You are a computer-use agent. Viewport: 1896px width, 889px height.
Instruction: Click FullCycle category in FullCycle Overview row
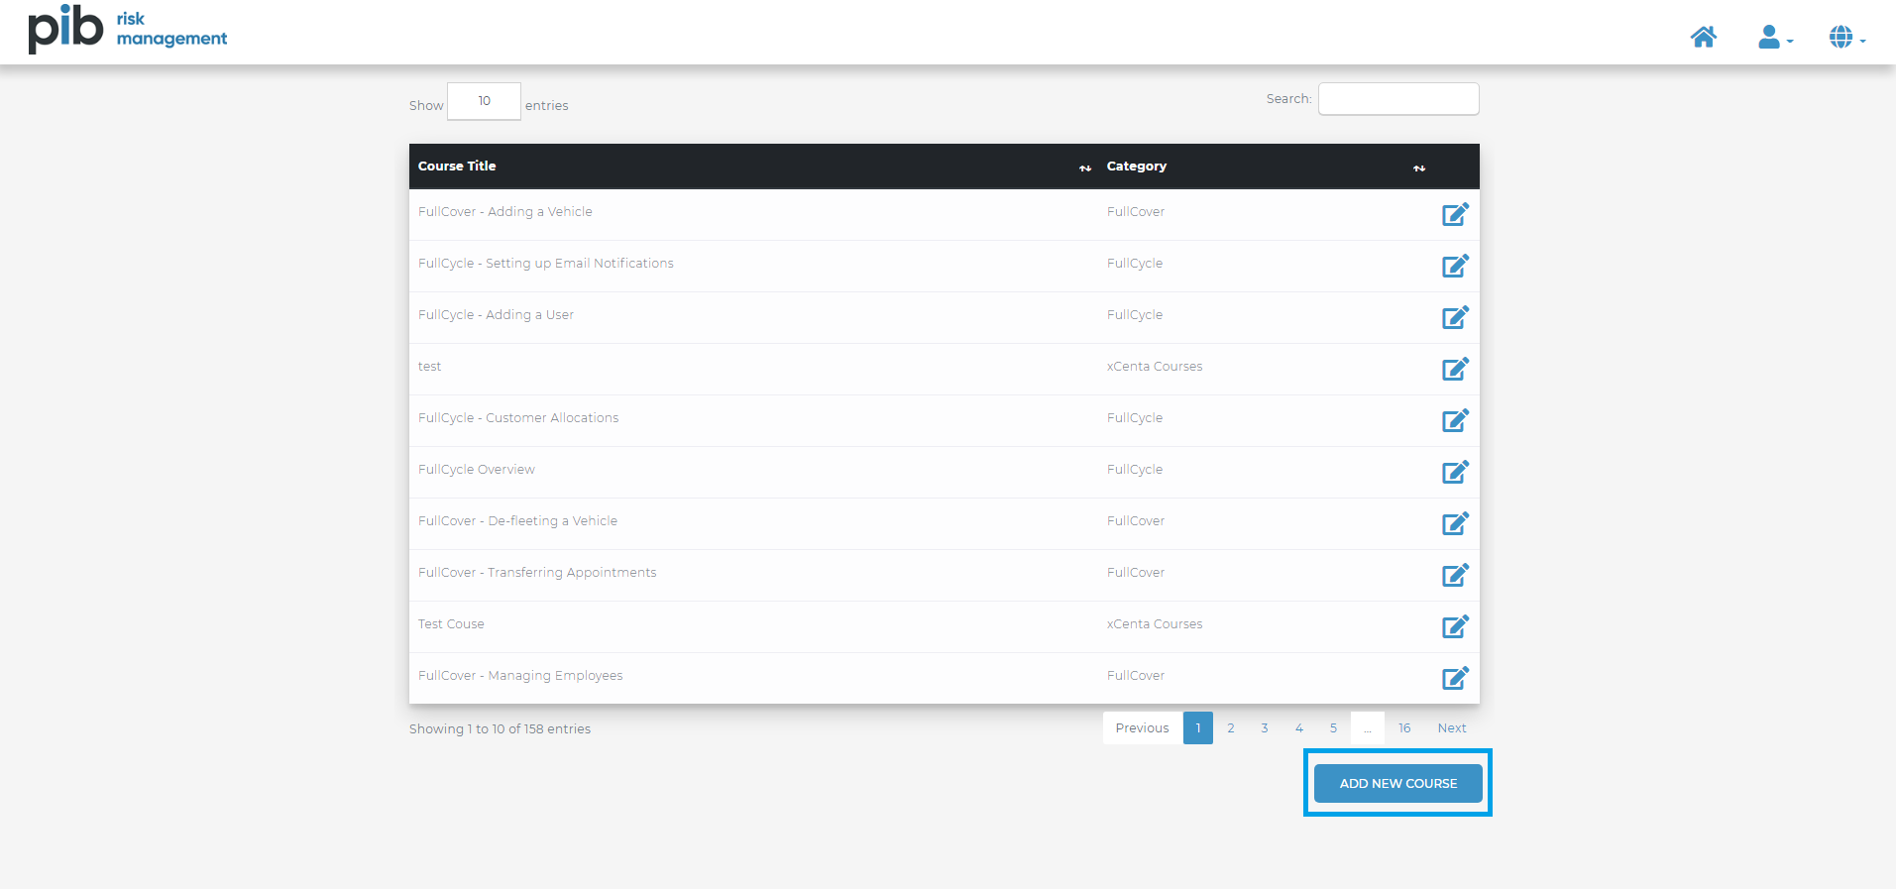coord(1135,469)
